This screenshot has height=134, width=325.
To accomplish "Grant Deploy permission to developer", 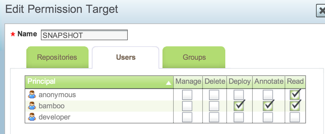I will pyautogui.click(x=239, y=117).
